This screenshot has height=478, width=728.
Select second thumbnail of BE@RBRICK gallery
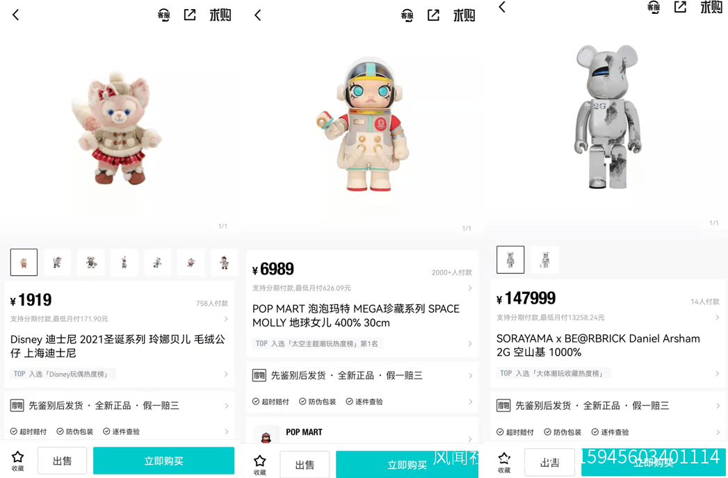(544, 260)
